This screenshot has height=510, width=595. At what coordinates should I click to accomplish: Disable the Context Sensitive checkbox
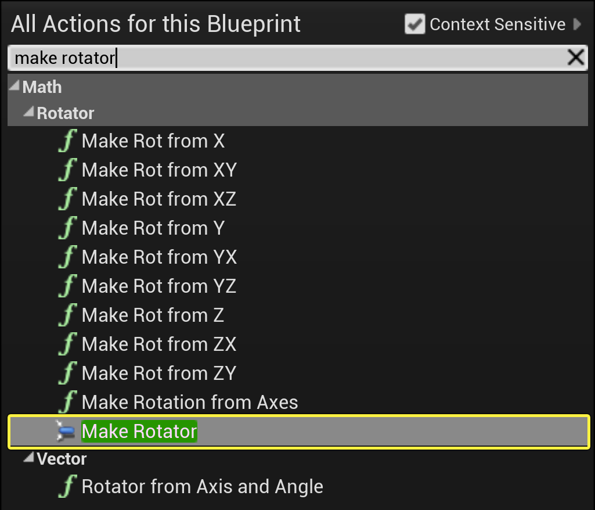[x=414, y=24]
